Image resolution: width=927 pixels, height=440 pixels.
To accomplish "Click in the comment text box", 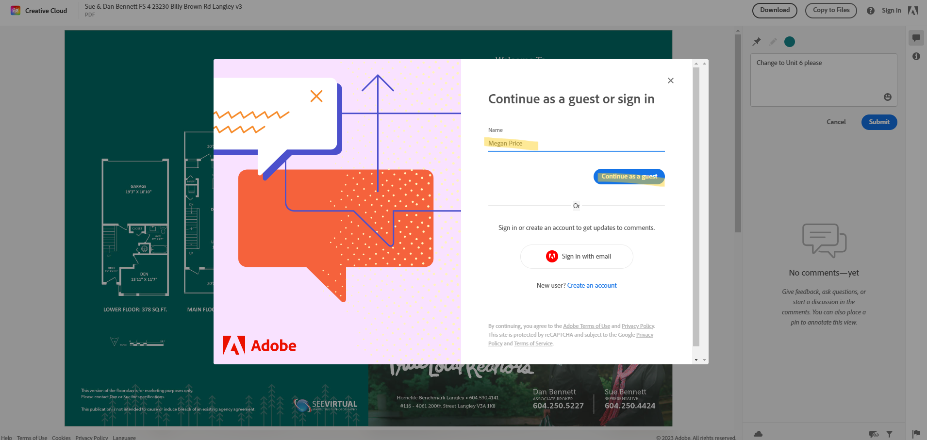I will [x=824, y=80].
